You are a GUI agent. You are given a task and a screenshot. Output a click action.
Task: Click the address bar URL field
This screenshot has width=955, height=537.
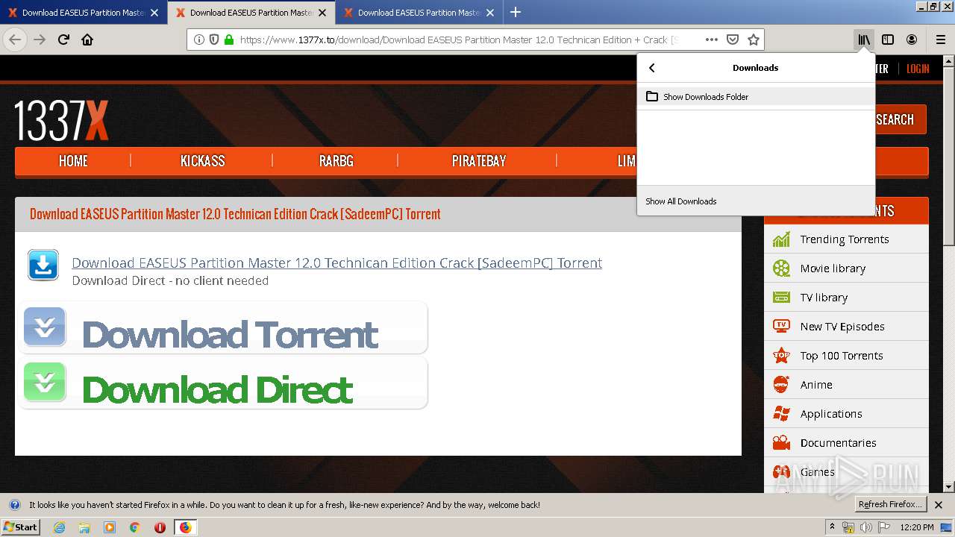pyautogui.click(x=458, y=40)
